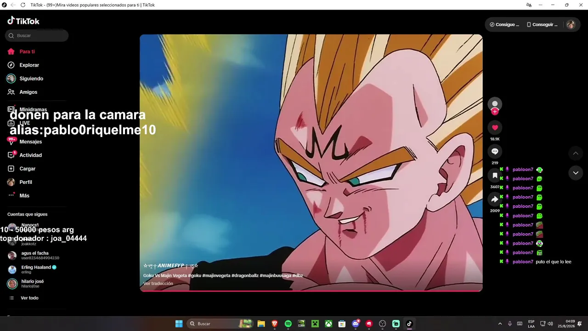The width and height of the screenshot is (588, 331).
Task: Click the browser back arrow
Action: [13, 5]
